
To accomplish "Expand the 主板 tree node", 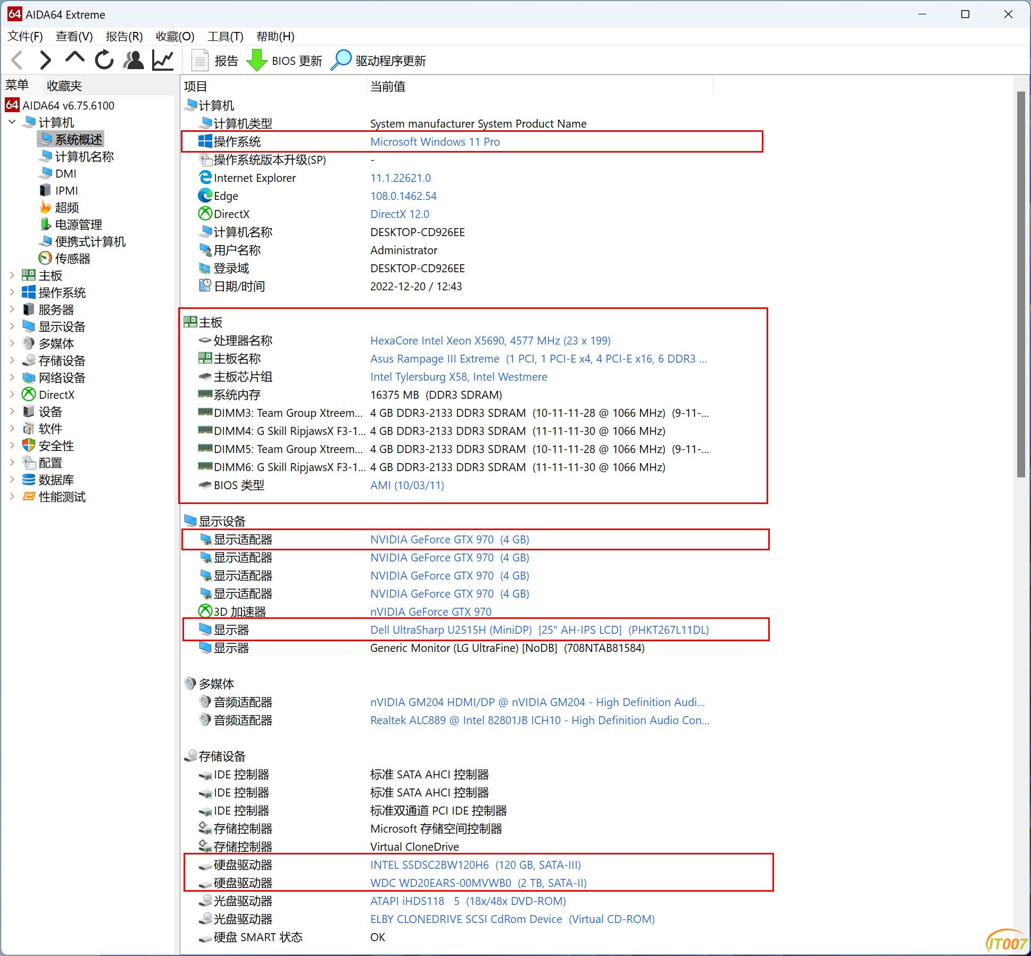I will pos(12,275).
